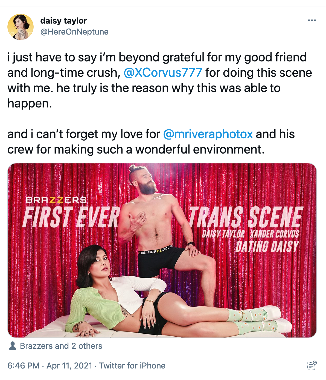The image size is (326, 380).
Task: Open the tweet timestamp 6:46 PM Apr 11 2021
Action: [50, 366]
